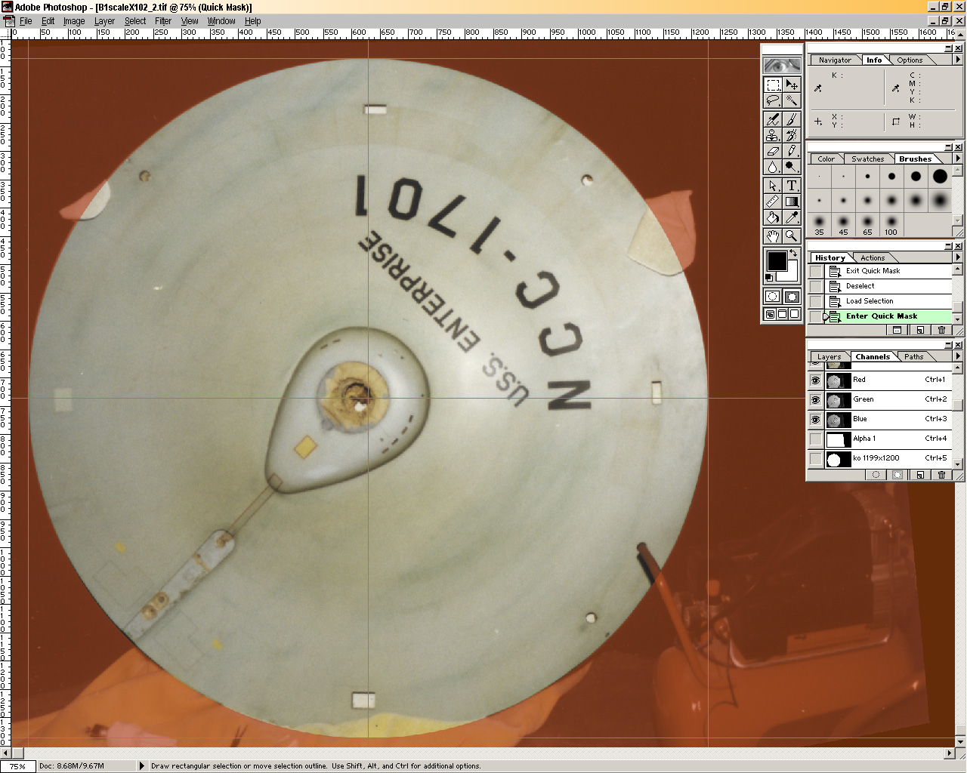Select the Eyedropper tool
The image size is (967, 773).
(791, 218)
